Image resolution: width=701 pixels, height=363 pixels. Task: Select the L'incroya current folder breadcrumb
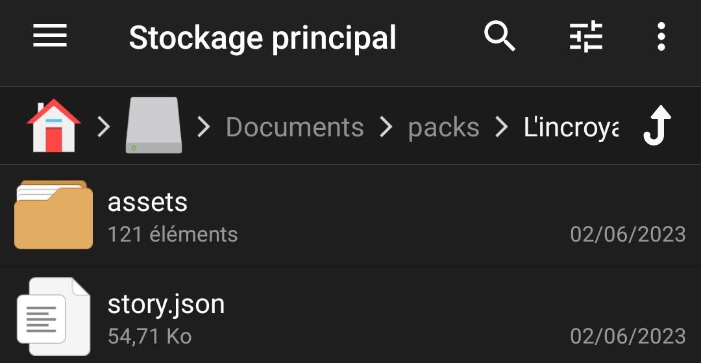pyautogui.click(x=571, y=127)
